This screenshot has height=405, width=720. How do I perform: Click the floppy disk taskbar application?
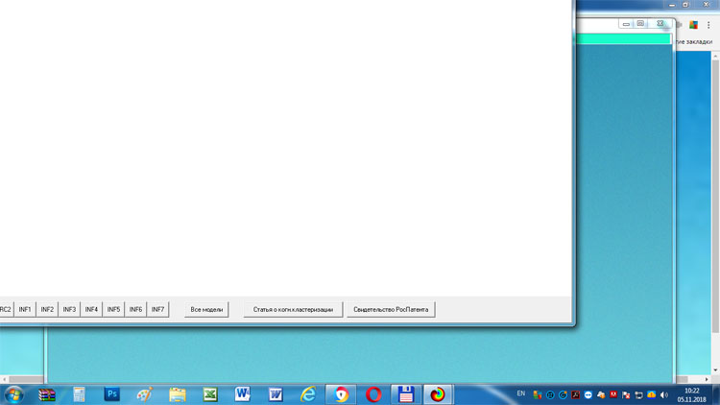[x=406, y=394]
